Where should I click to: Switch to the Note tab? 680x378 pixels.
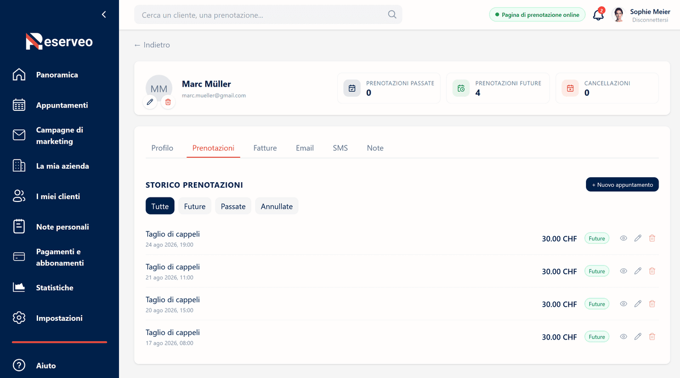pyautogui.click(x=375, y=148)
